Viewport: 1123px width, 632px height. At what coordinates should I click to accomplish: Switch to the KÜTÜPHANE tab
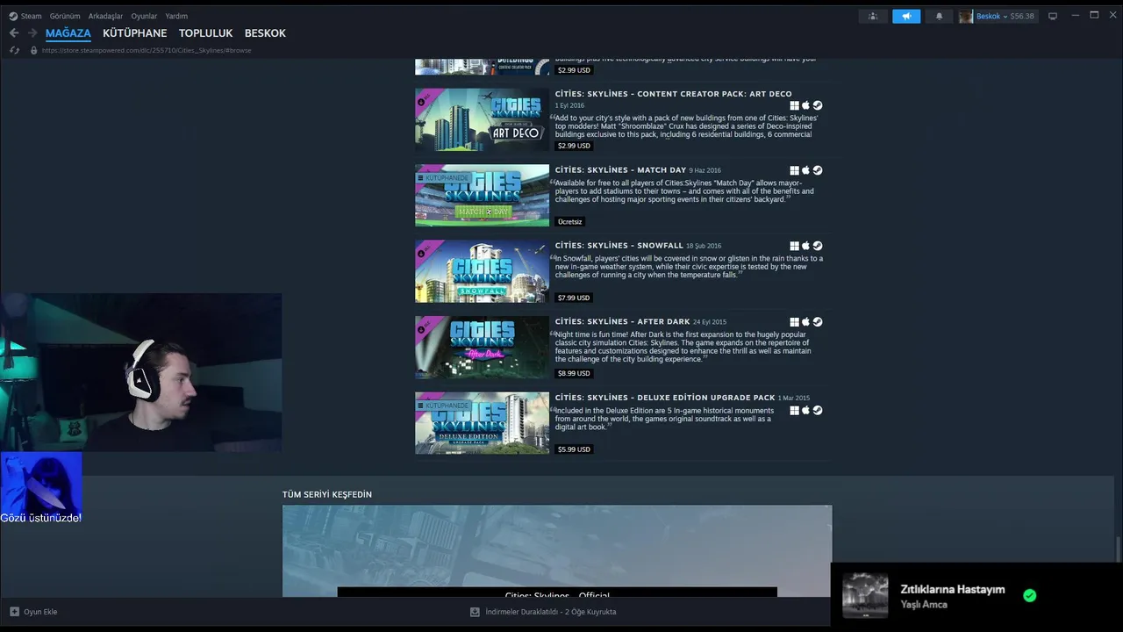[134, 33]
